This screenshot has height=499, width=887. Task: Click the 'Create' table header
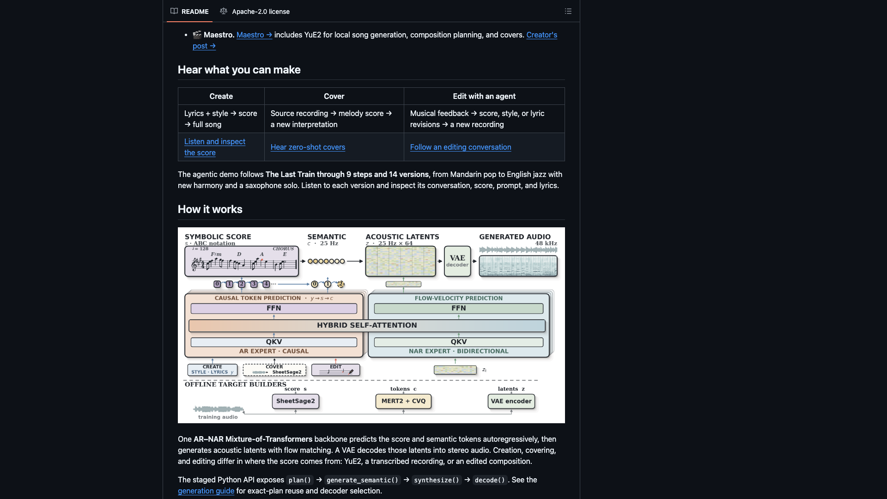pos(221,96)
